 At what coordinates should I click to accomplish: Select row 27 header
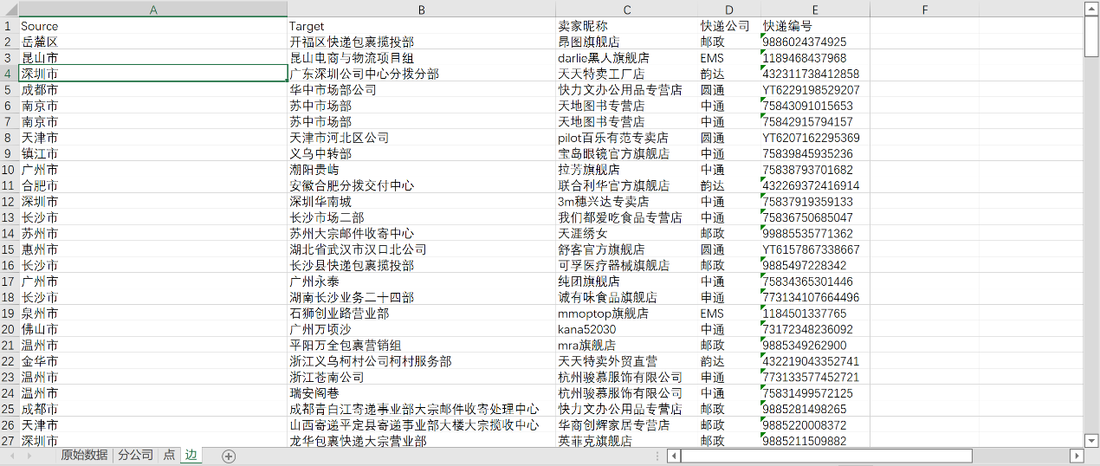(10, 441)
